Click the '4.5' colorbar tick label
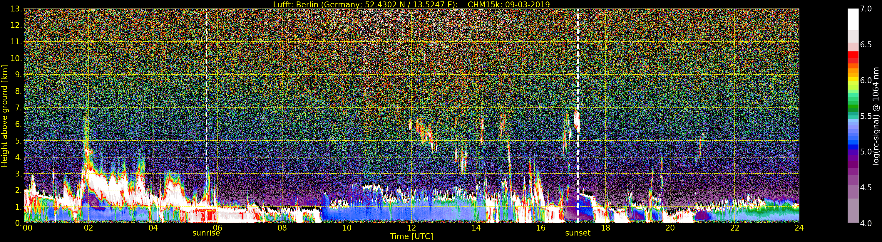The width and height of the screenshot is (882, 242). pos(866,188)
